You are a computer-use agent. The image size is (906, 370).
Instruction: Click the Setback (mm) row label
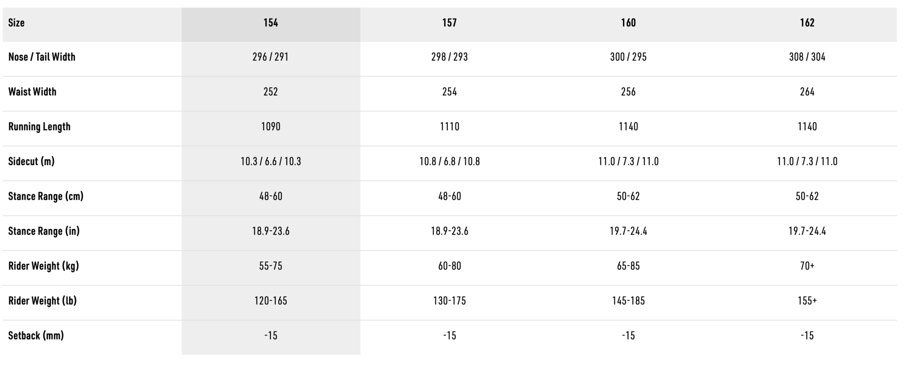click(36, 335)
